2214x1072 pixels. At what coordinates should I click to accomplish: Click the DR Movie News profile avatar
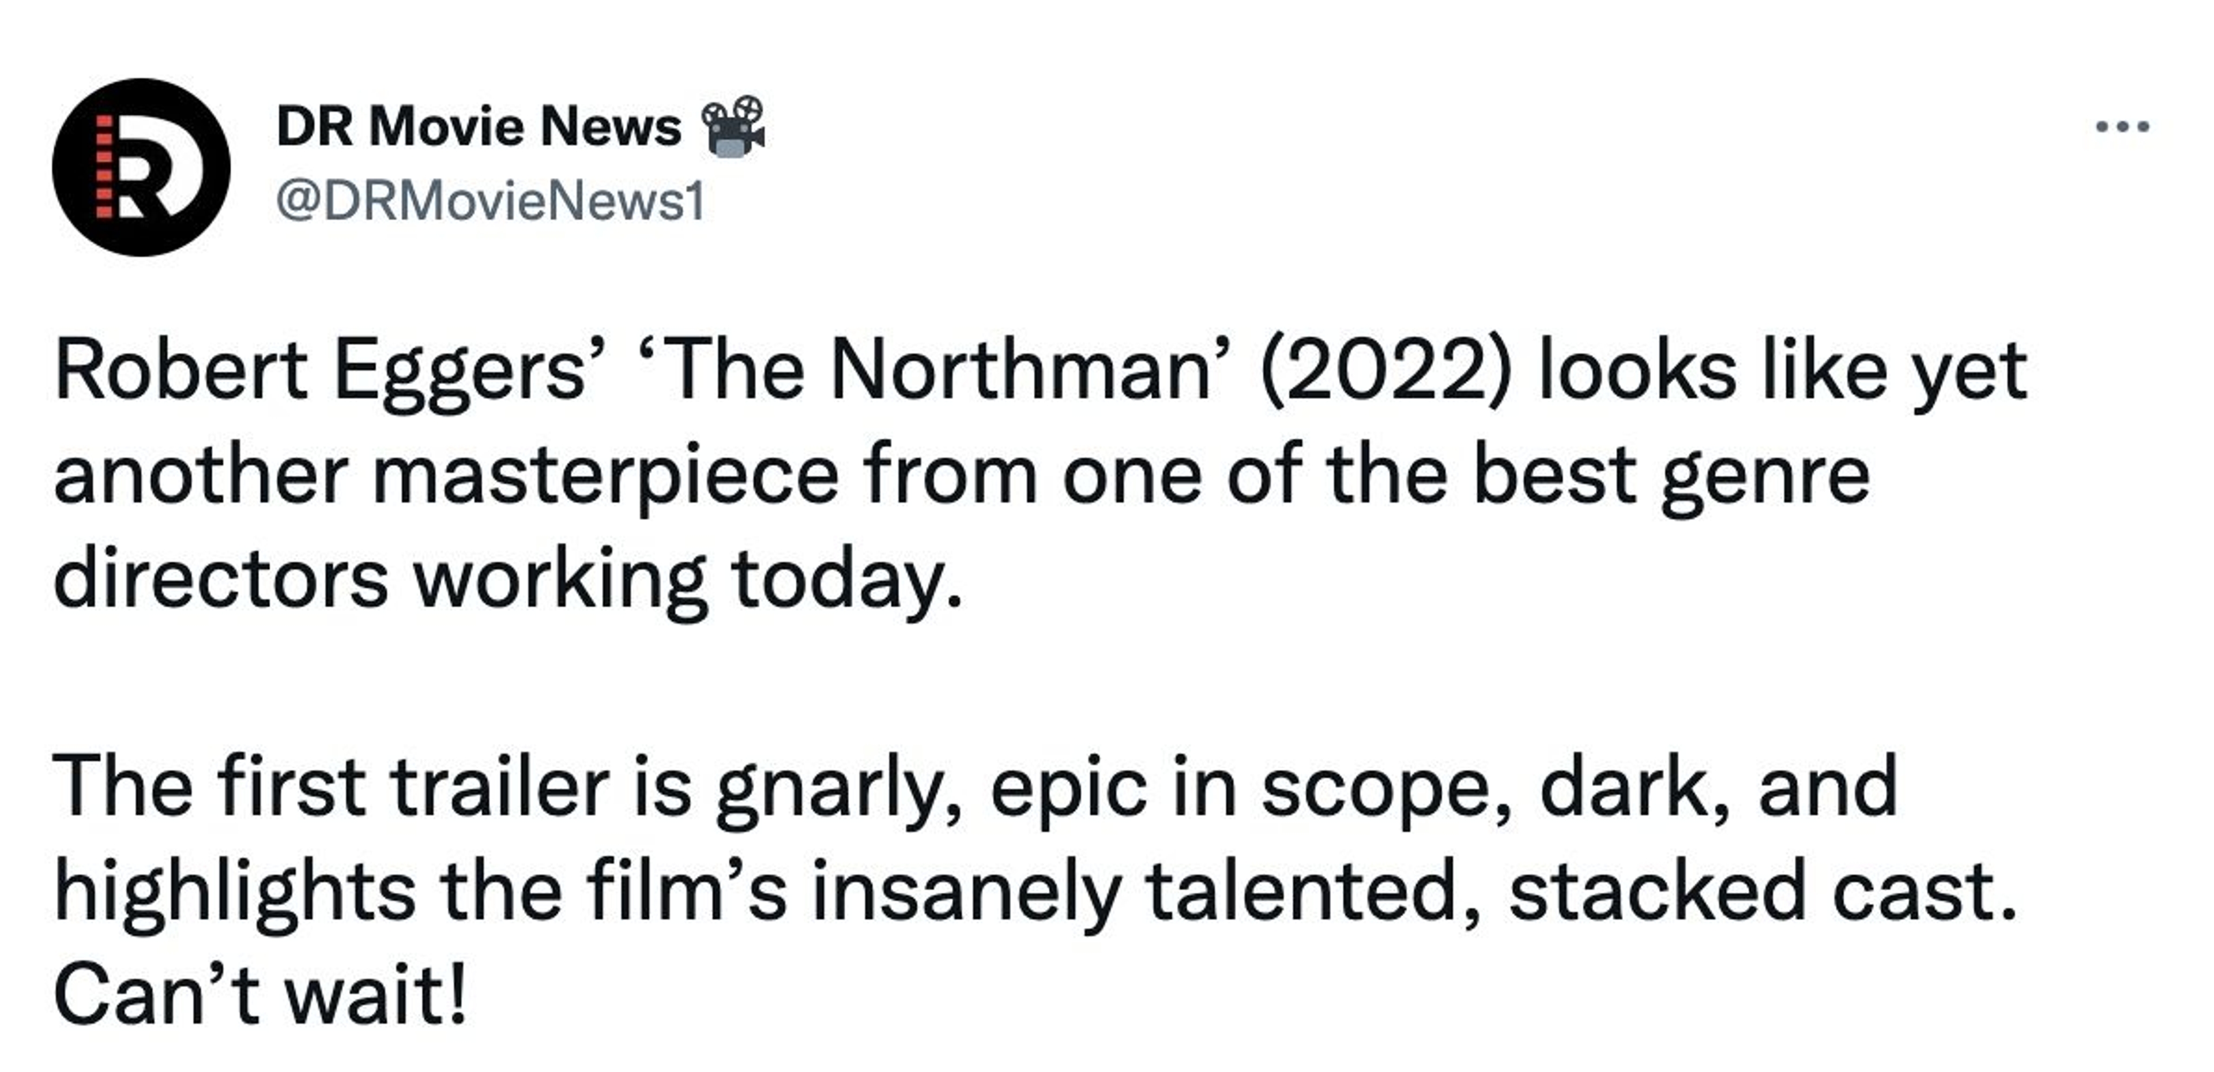(x=141, y=167)
